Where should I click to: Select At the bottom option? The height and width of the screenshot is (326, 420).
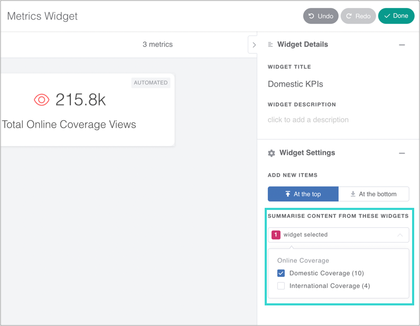pyautogui.click(x=374, y=194)
